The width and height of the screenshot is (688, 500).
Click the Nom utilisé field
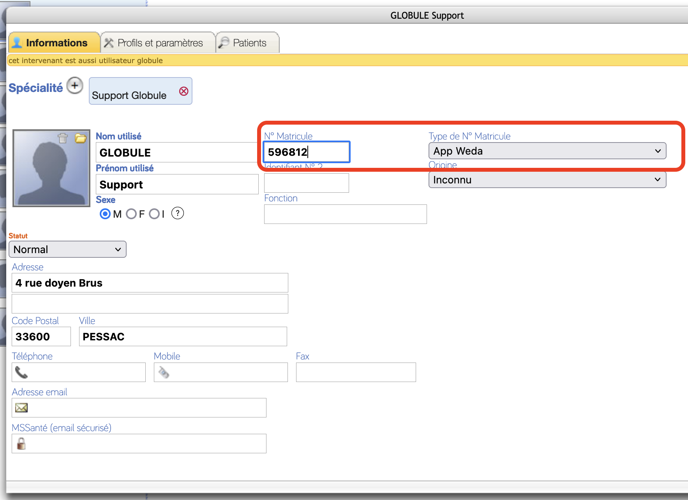tap(177, 152)
